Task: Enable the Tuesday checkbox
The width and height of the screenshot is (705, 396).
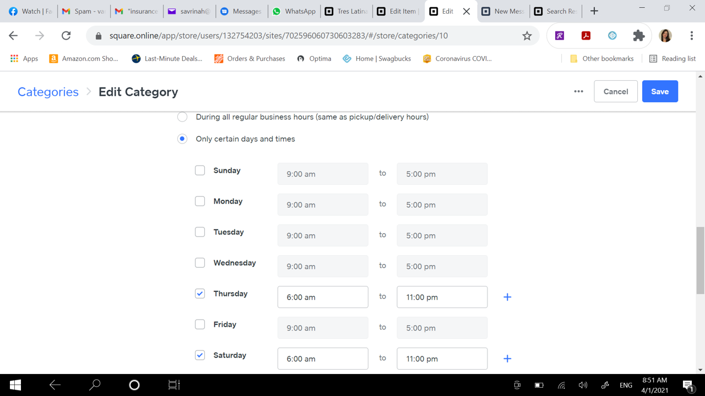Action: (x=200, y=232)
